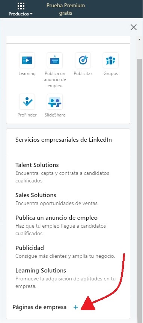The image size is (143, 323).
Task: Select the Grupos icon
Action: pos(111,60)
